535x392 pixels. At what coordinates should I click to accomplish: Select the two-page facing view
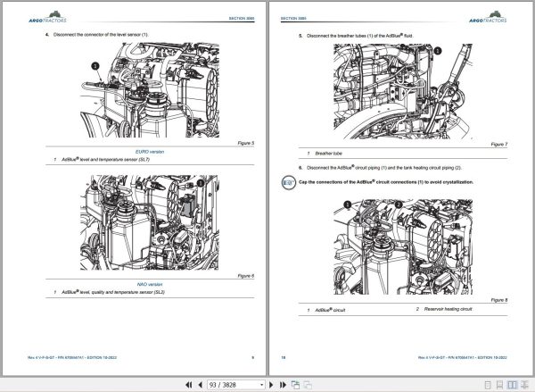pos(512,385)
